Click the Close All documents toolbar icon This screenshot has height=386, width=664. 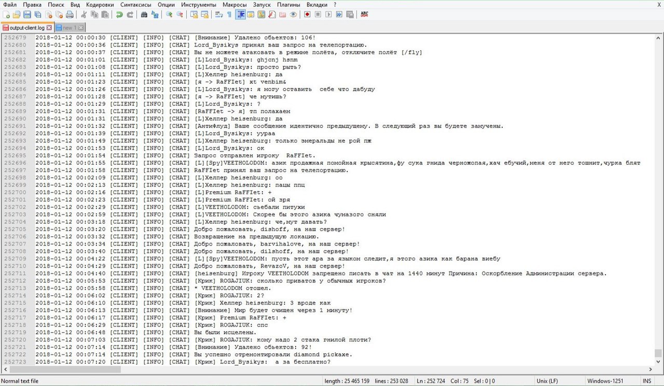coord(59,15)
